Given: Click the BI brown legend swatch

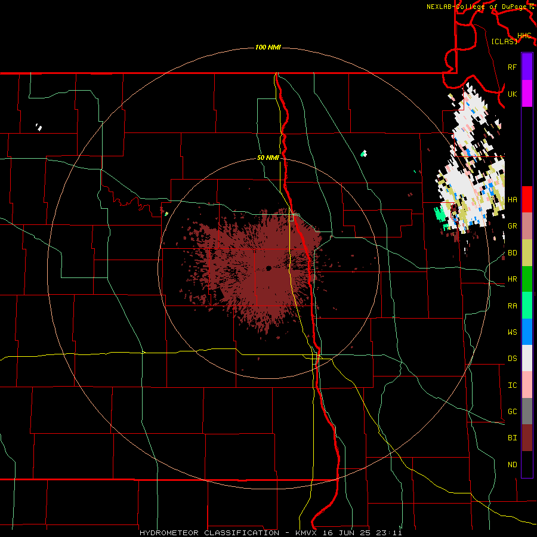Looking at the screenshot, I should 527,438.
